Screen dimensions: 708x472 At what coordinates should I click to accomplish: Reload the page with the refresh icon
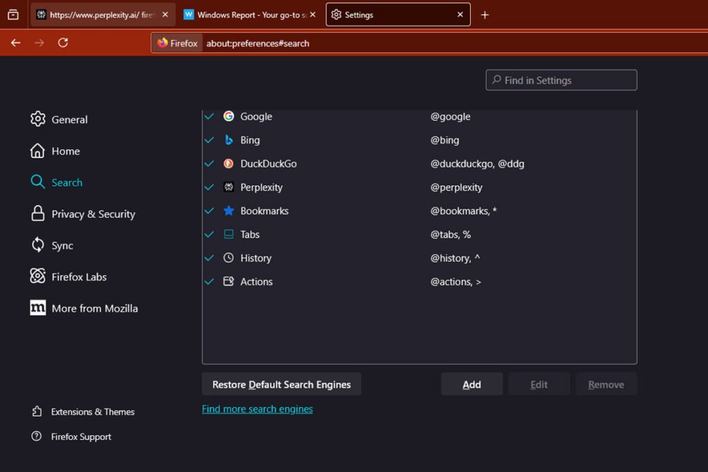(x=63, y=43)
